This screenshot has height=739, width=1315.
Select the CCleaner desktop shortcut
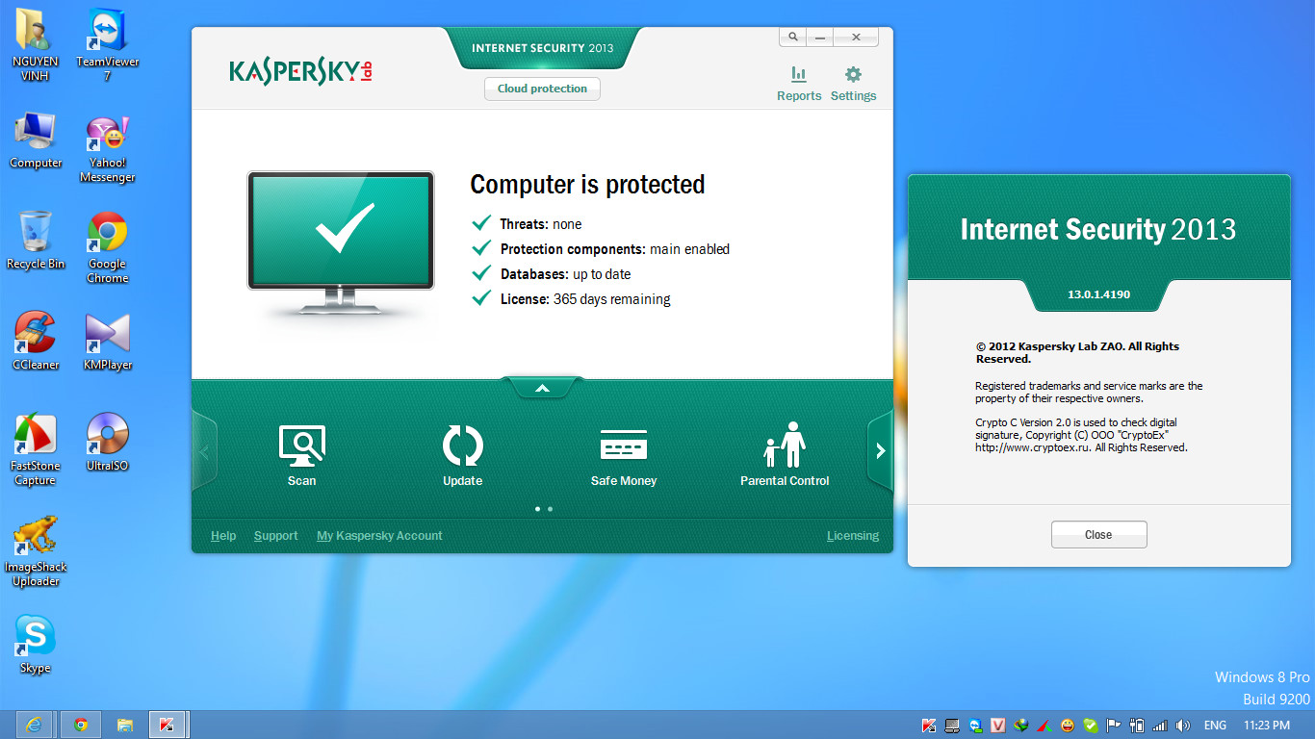36,341
